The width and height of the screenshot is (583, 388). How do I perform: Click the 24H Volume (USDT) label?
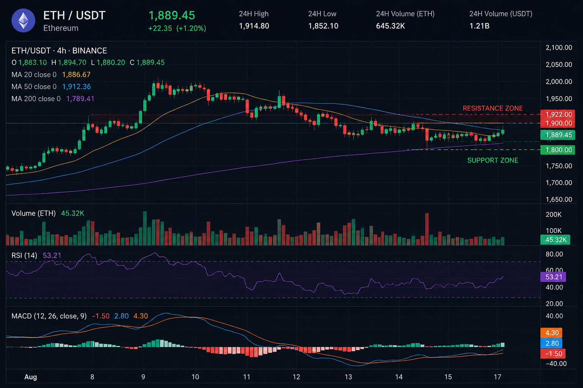coord(501,14)
